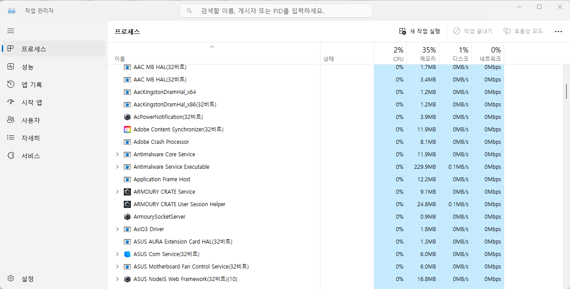This screenshot has width=570, height=289.
Task: Switch to 성능 performance tab
Action: click(x=53, y=67)
